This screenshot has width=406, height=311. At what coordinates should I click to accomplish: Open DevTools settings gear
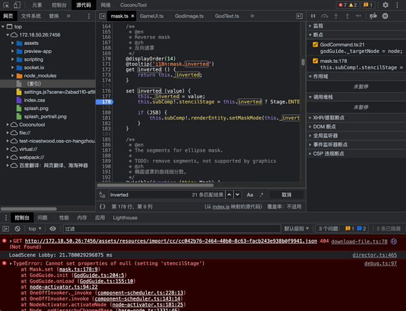click(385, 5)
